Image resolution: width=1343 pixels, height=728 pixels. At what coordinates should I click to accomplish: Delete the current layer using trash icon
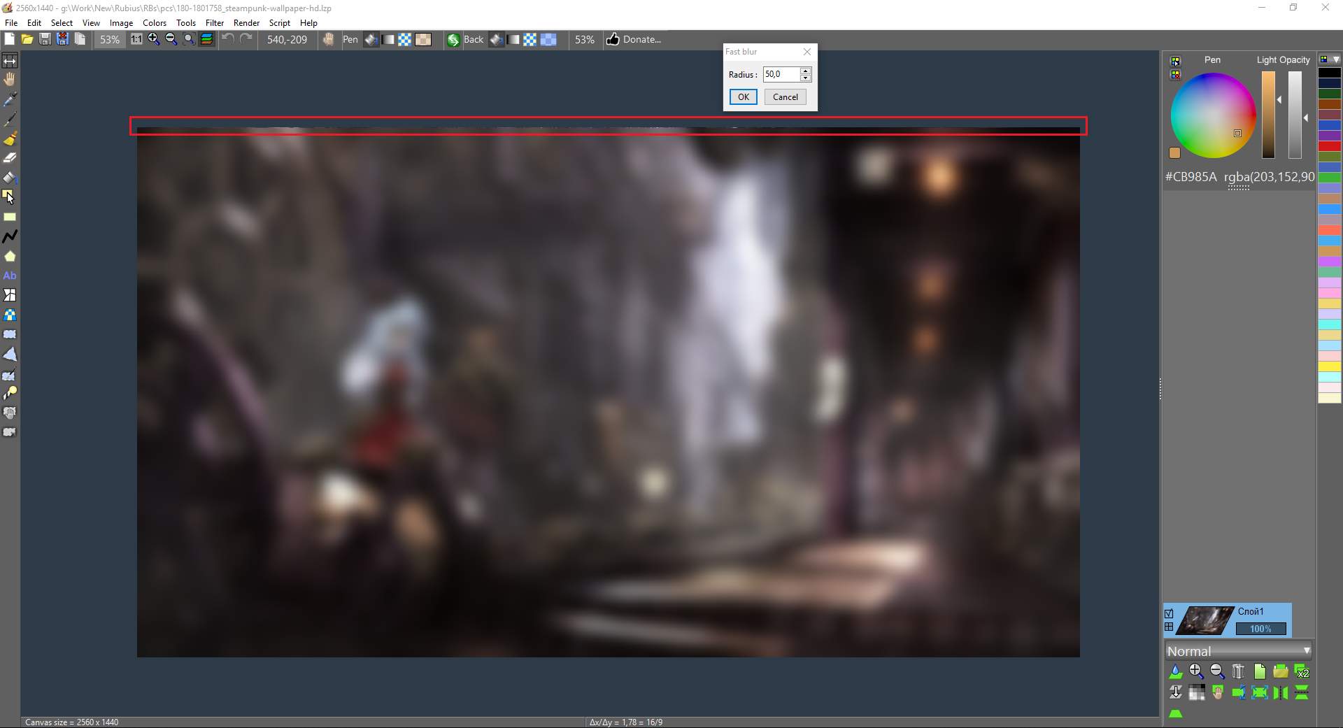click(x=1238, y=671)
